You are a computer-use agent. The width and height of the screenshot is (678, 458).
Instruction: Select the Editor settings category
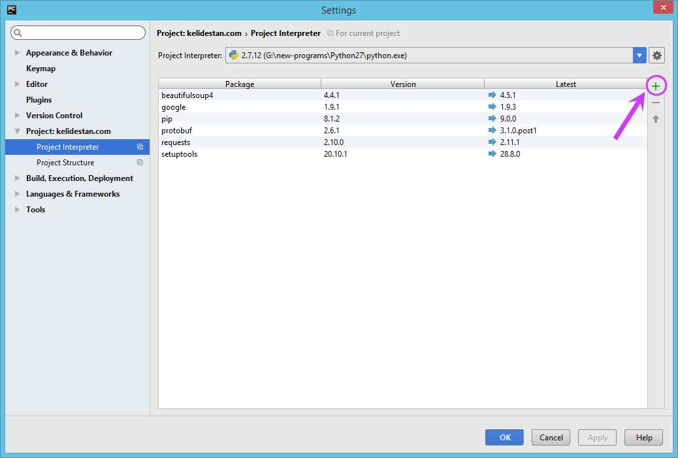click(37, 84)
